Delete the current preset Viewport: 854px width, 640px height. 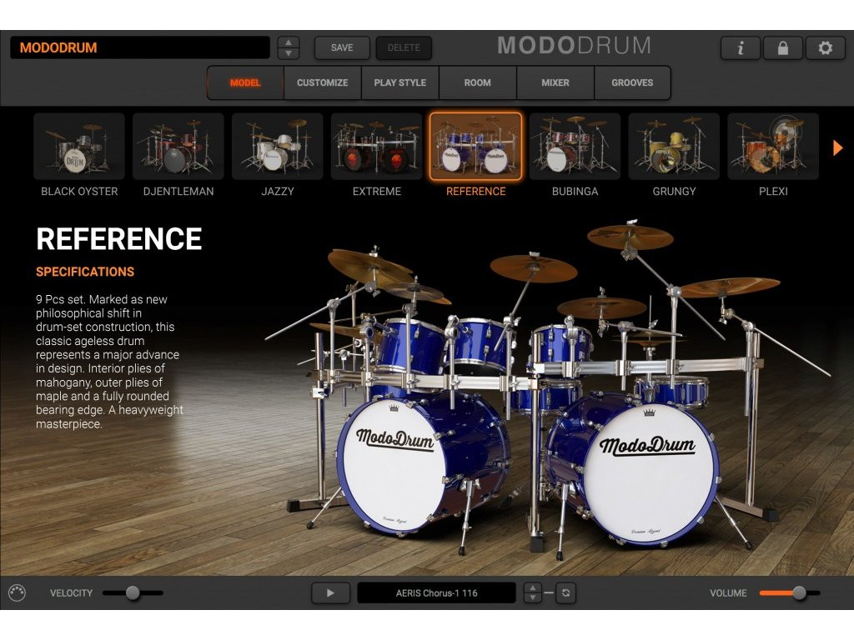tap(404, 47)
